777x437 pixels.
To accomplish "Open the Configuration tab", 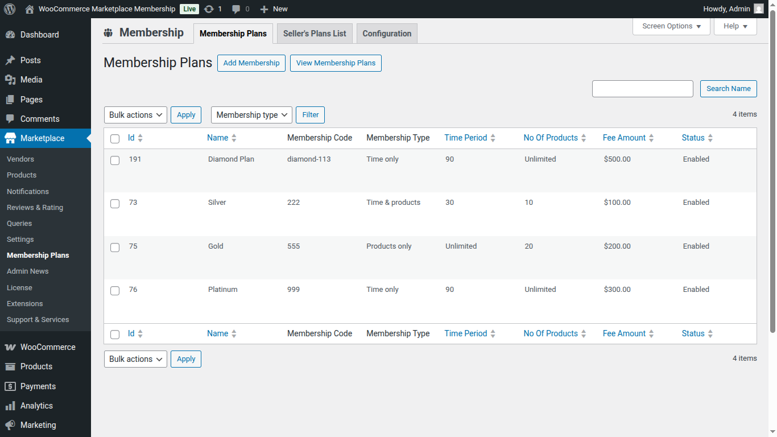I will click(x=387, y=33).
